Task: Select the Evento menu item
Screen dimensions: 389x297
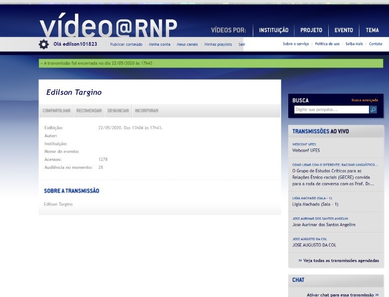Action: click(344, 30)
